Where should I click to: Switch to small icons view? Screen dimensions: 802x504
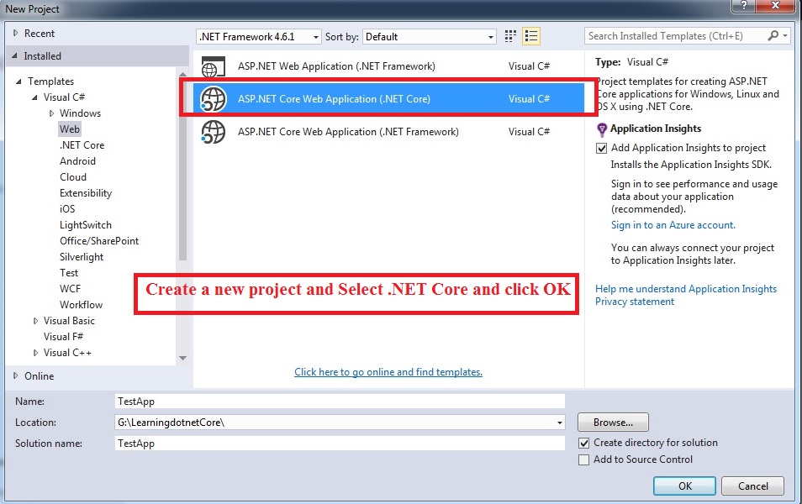click(510, 36)
